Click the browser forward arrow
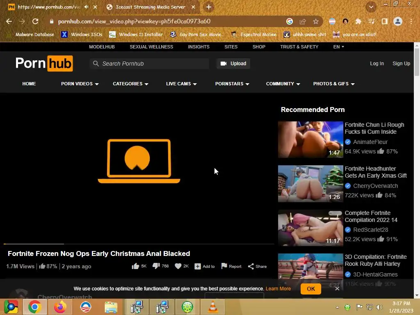The image size is (420, 315). click(22, 21)
